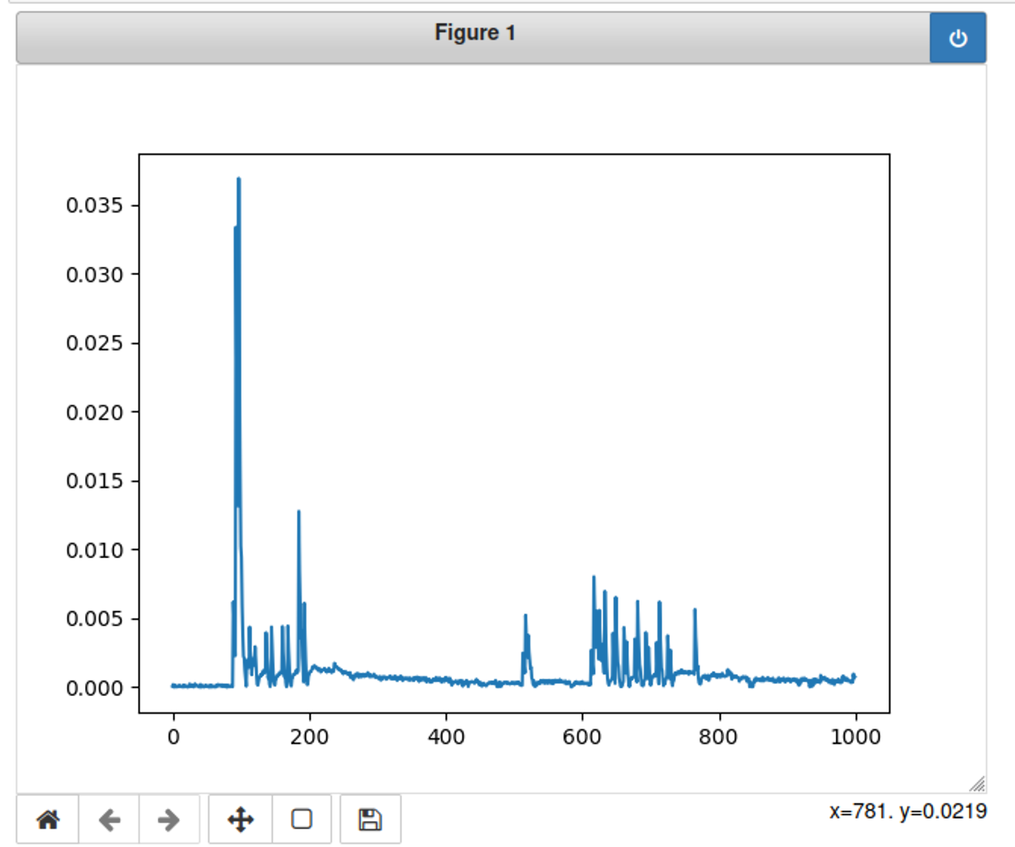Click the tallest spike tip near 0.037
Viewport: 1015px width, 847px height.
click(x=238, y=179)
